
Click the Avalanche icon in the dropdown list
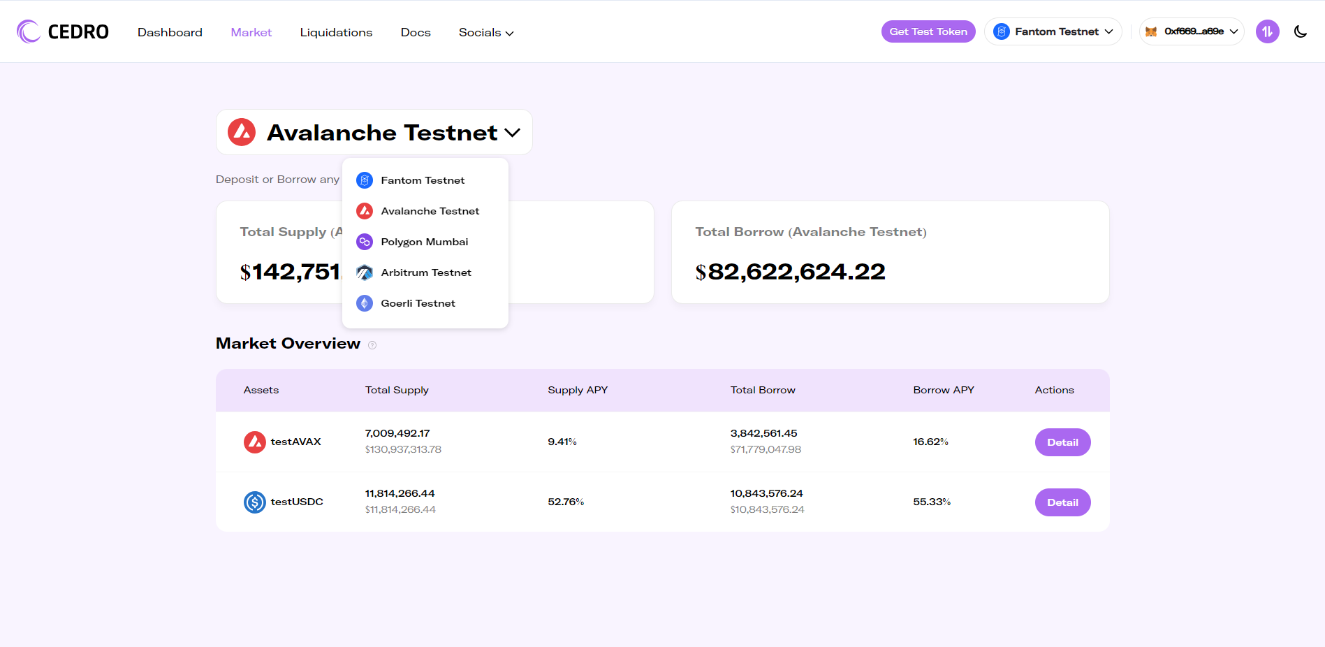(365, 211)
